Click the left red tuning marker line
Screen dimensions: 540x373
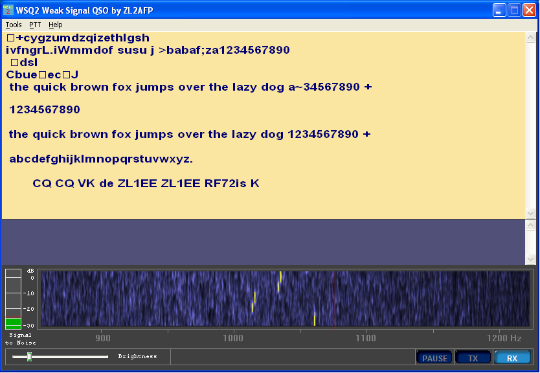219,299
